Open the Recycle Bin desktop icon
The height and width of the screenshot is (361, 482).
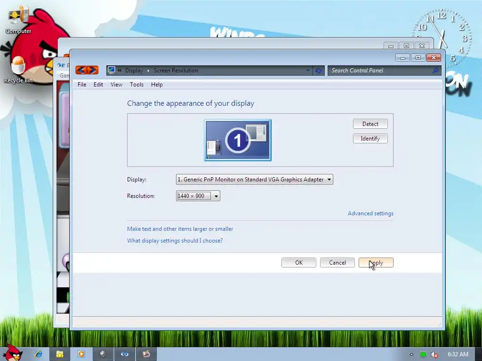click(x=18, y=70)
